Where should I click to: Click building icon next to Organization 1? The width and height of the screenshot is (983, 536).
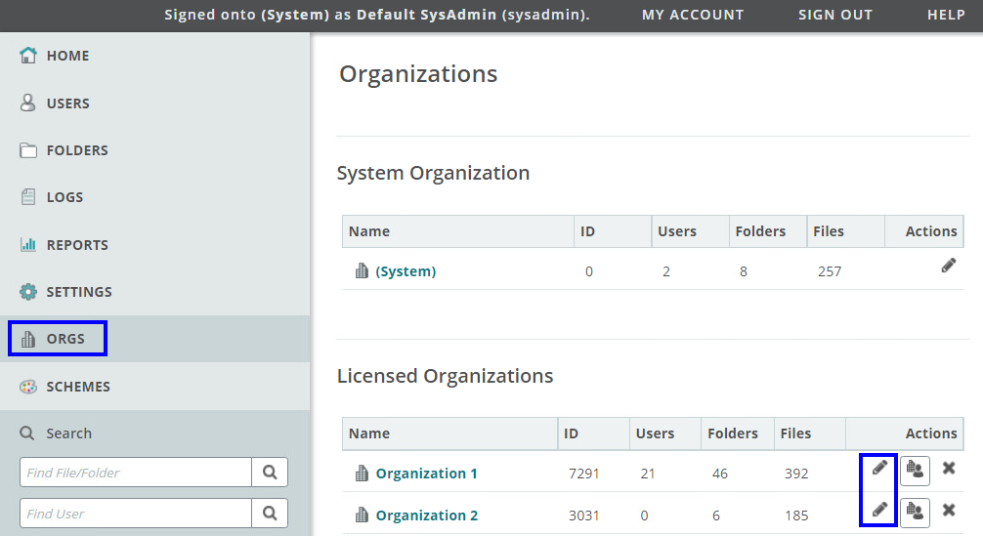pos(362,473)
